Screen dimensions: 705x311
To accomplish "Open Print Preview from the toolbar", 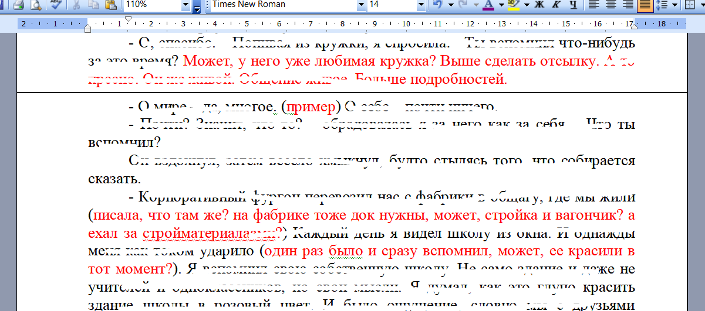I will (x=36, y=5).
